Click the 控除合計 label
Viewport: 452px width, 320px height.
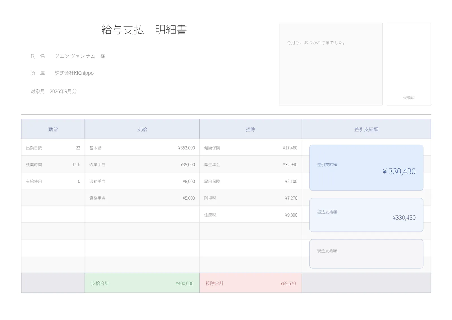pyautogui.click(x=215, y=284)
